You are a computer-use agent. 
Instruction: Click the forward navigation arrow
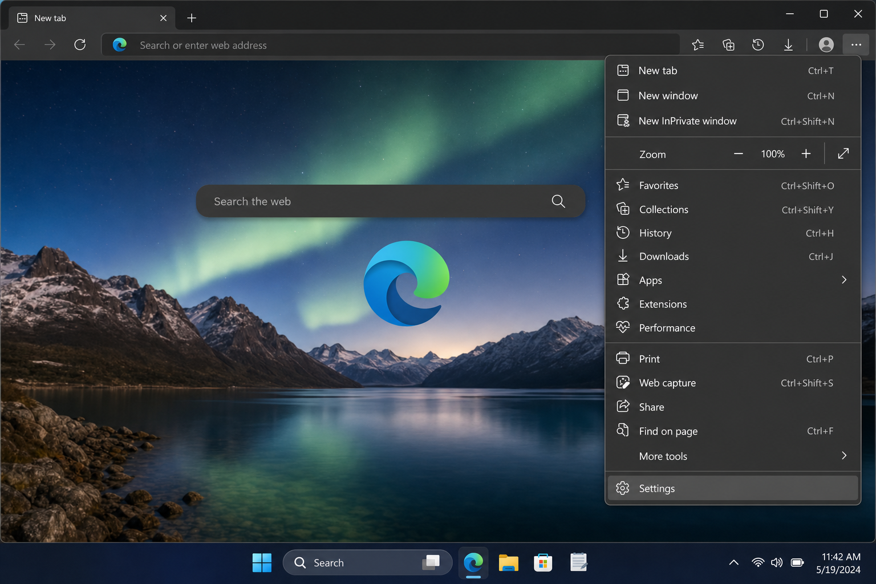pos(50,44)
